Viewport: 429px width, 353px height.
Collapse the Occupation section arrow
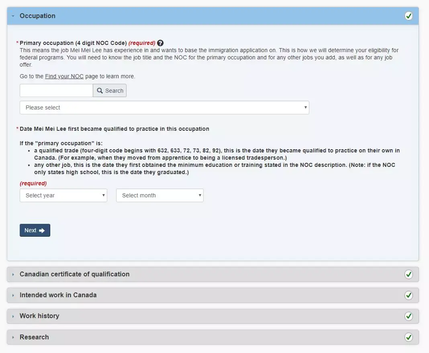[13, 16]
